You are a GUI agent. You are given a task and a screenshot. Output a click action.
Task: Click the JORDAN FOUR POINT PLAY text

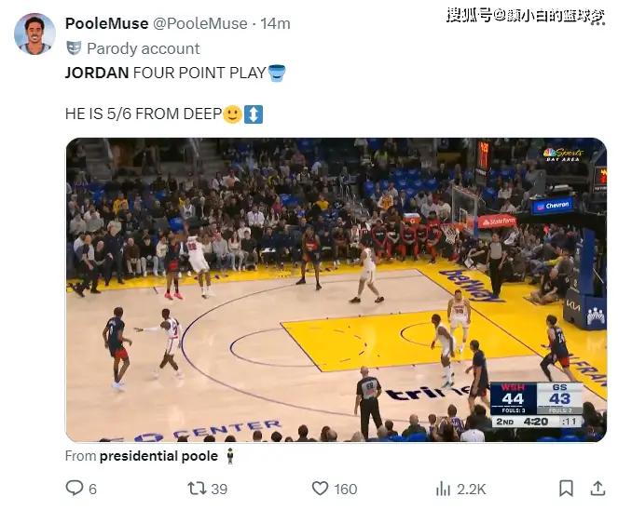[x=166, y=73]
